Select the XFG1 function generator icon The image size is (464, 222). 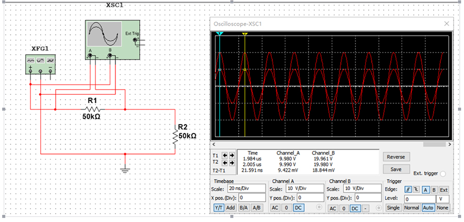pos(40,64)
